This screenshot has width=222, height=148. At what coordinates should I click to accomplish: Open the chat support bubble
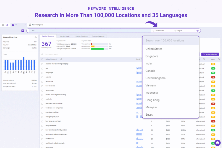coord(217,143)
